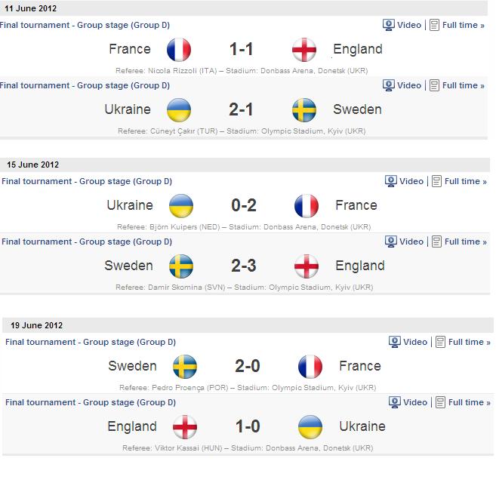Image resolution: width=496 pixels, height=486 pixels.
Task: Open Full time link for Ukraine 0-2 France
Action: click(x=465, y=181)
